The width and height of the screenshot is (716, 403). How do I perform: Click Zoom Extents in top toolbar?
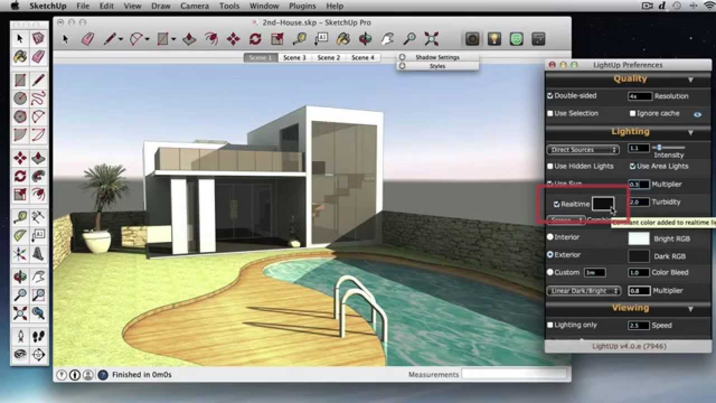point(431,39)
